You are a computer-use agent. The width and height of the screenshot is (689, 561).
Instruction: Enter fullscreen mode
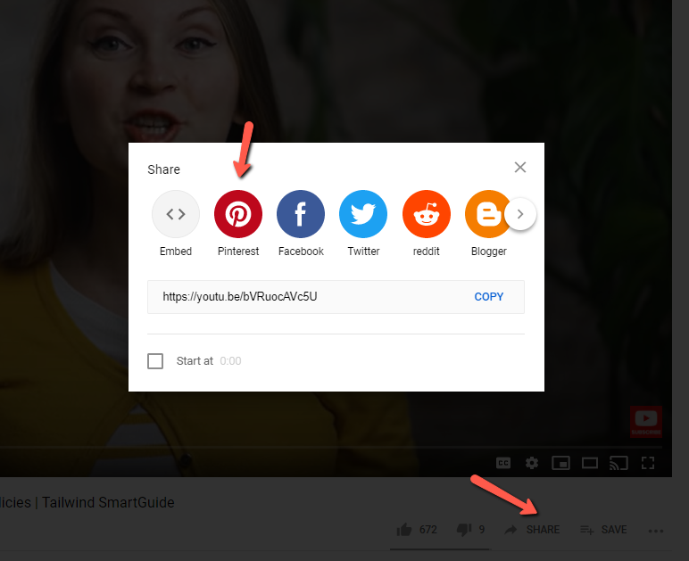(x=649, y=463)
